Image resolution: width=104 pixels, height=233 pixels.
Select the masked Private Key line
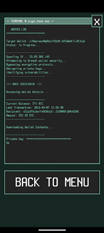[x=39, y=139]
